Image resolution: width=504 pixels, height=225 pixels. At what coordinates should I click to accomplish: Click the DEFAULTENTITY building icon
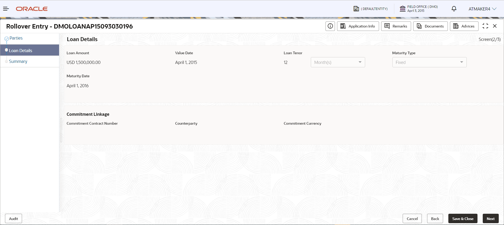[356, 9]
